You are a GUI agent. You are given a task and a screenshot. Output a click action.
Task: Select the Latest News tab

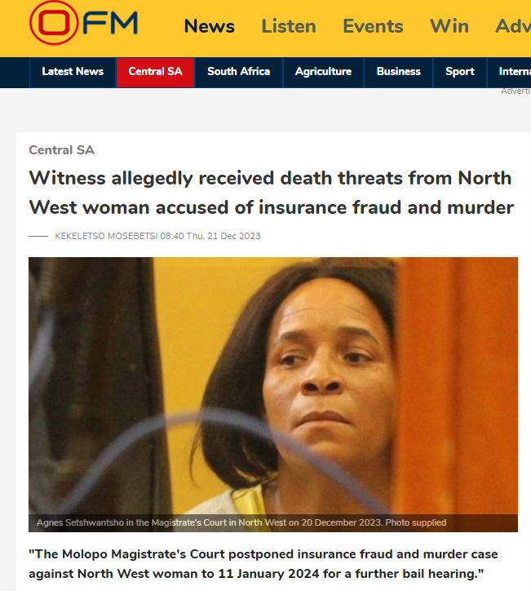[x=73, y=72]
